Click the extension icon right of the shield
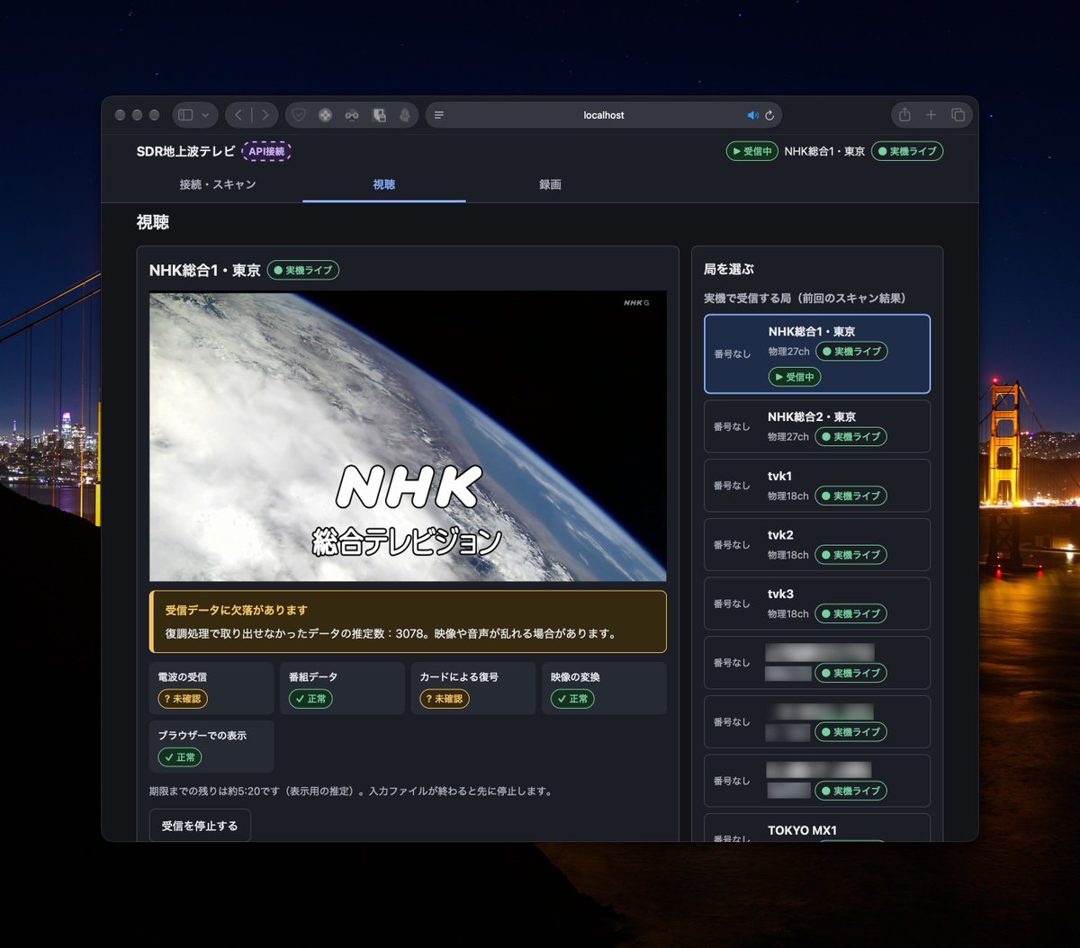The image size is (1080, 948). [326, 115]
